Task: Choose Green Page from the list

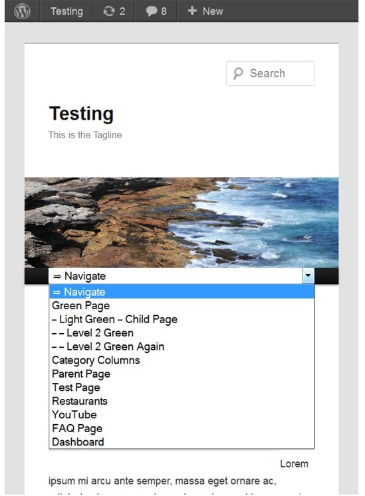Action: click(x=182, y=306)
